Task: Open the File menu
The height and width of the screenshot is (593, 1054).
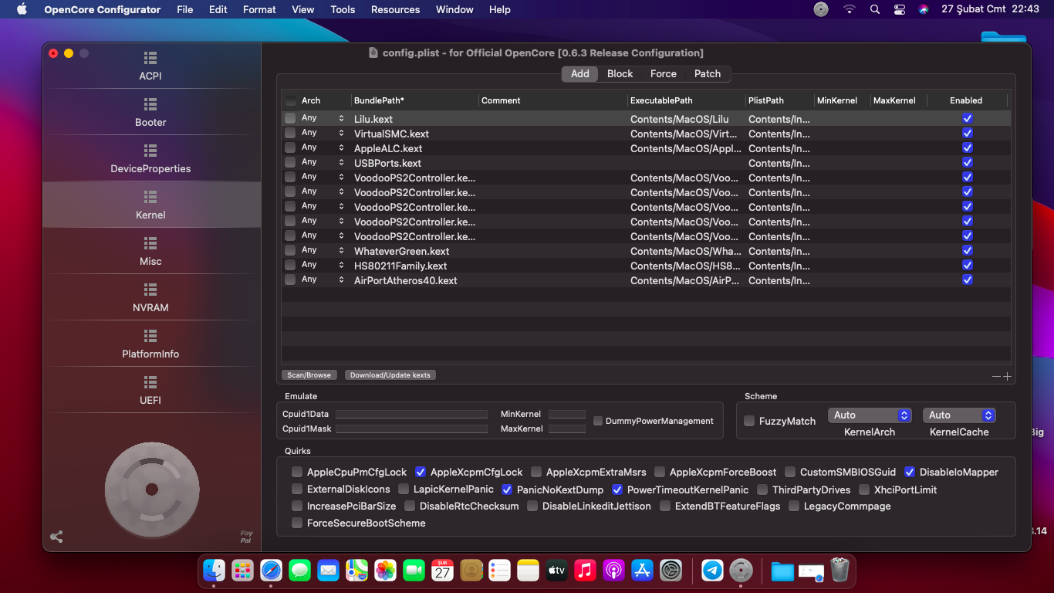Action: click(x=185, y=9)
